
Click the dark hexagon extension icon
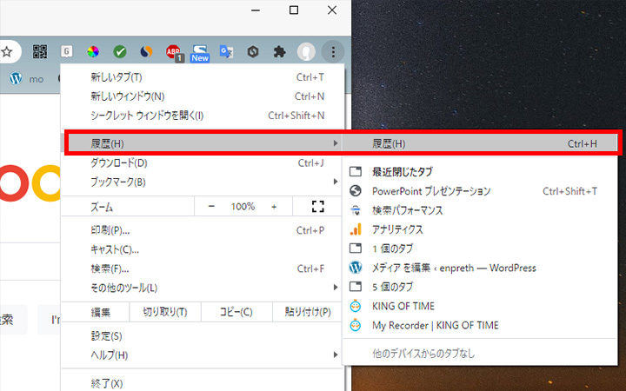point(253,51)
